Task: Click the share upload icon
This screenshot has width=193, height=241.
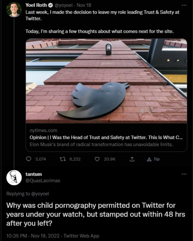Action: (132, 159)
